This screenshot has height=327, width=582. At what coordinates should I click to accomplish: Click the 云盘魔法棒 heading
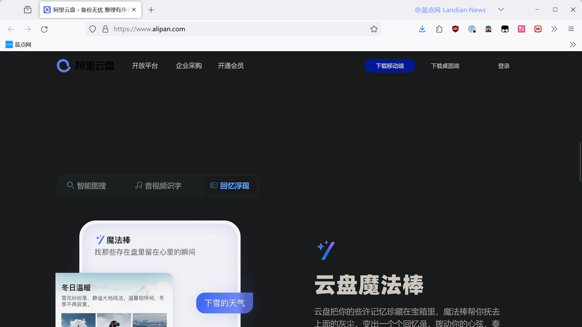point(369,285)
